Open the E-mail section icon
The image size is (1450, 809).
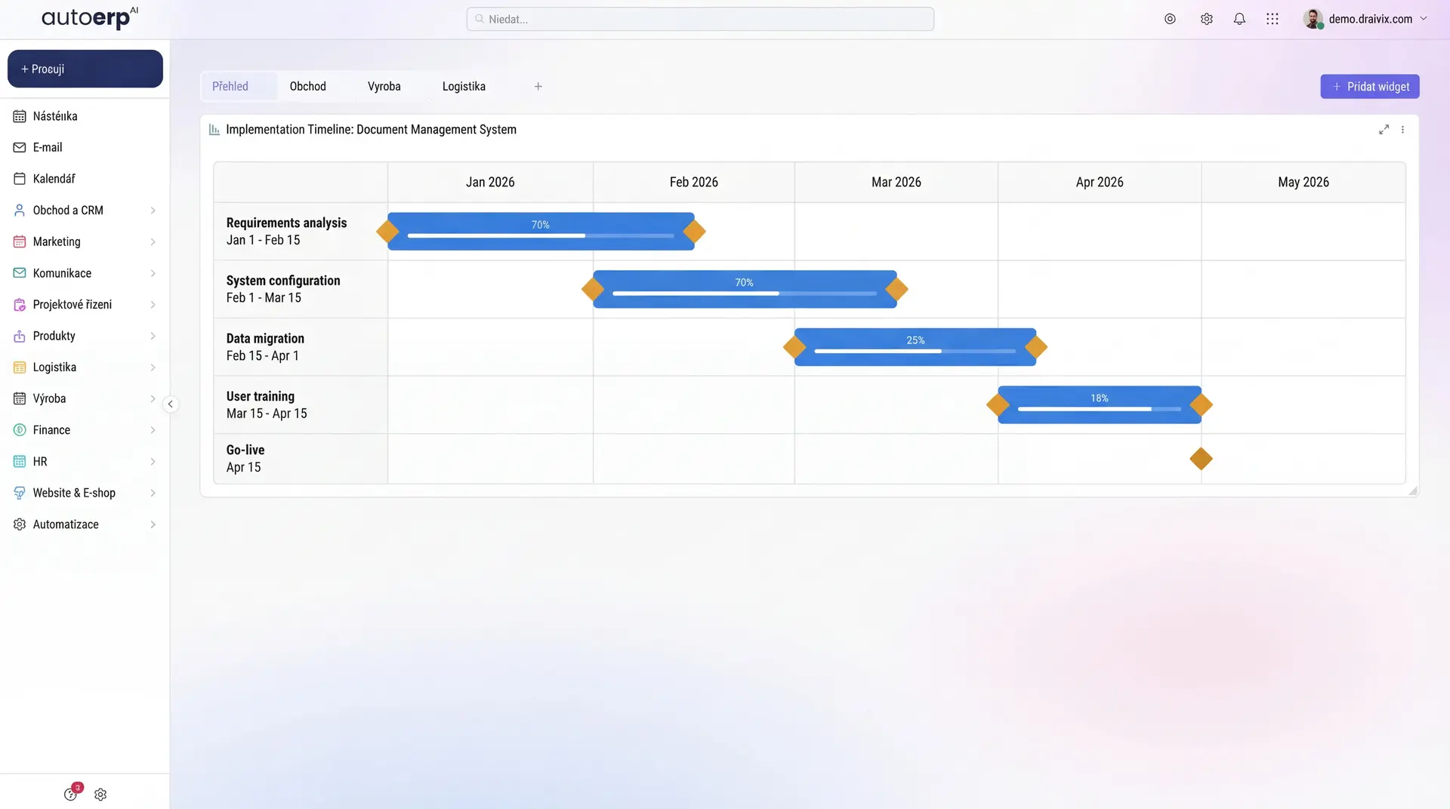20,147
